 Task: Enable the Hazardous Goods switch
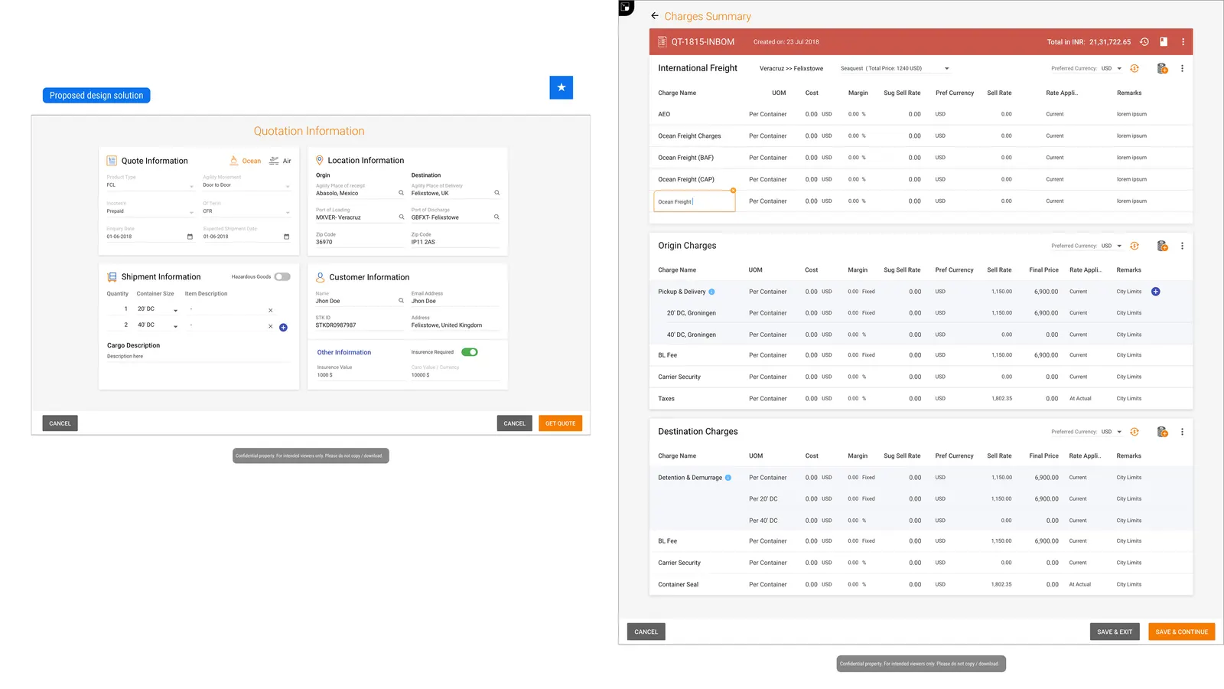(x=282, y=277)
